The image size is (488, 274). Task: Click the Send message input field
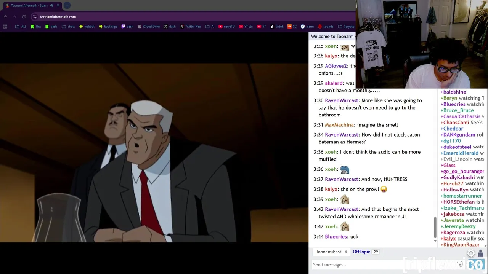383,265
